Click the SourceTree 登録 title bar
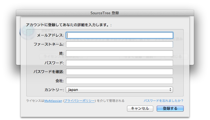 105,13
